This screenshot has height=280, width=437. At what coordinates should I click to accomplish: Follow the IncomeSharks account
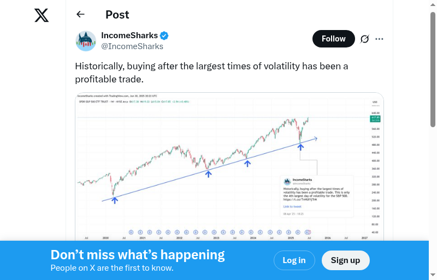(333, 39)
